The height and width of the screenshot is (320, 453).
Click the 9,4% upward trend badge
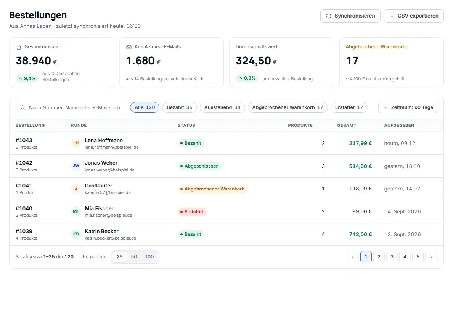point(27,78)
